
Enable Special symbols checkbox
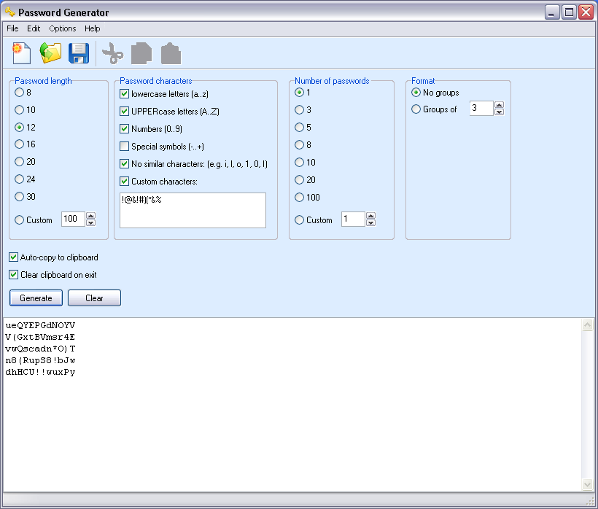[x=124, y=147]
